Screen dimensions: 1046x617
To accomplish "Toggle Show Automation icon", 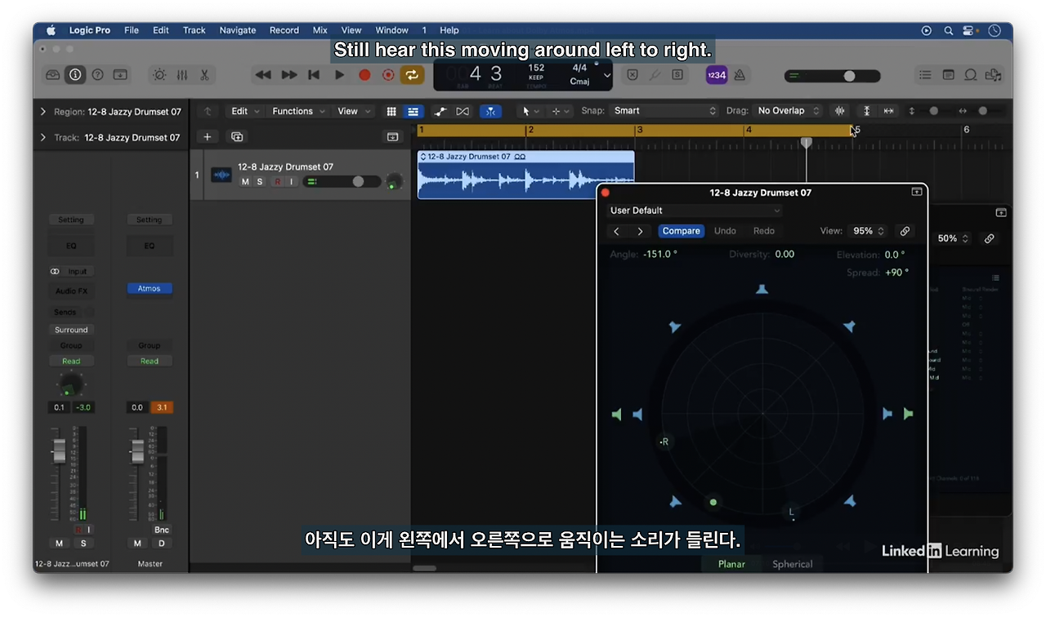I will click(x=440, y=111).
